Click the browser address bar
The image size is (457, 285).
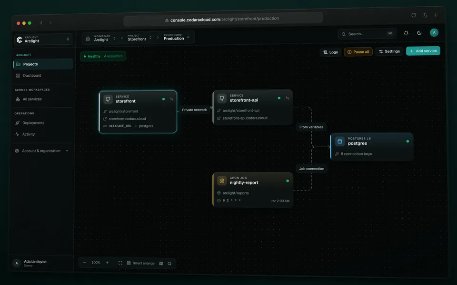pos(223,20)
